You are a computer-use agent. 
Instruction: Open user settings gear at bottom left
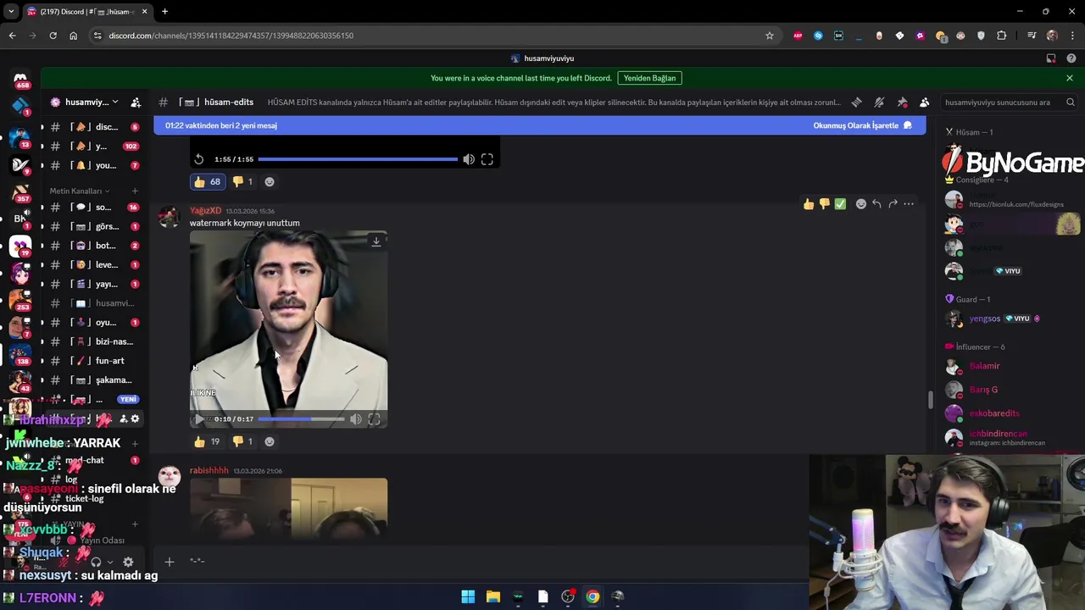click(128, 562)
